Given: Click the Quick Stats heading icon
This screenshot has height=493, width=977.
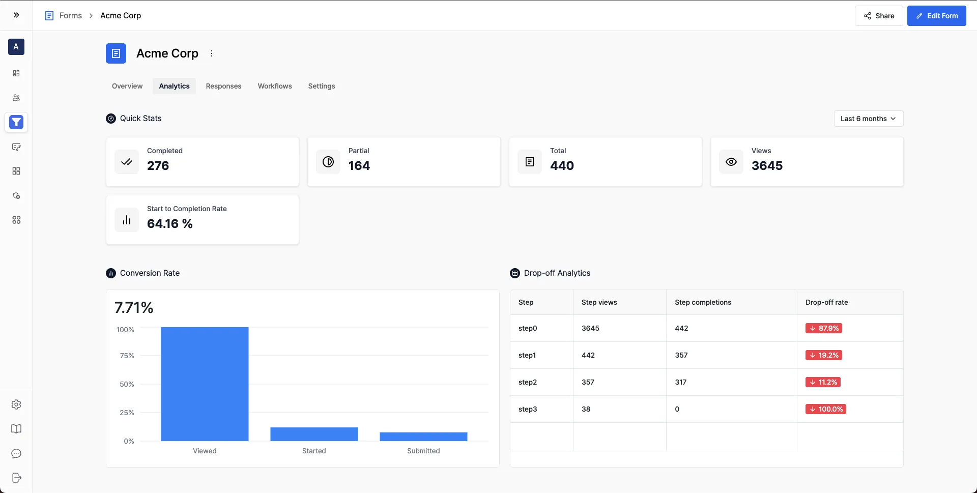Looking at the screenshot, I should pyautogui.click(x=111, y=119).
